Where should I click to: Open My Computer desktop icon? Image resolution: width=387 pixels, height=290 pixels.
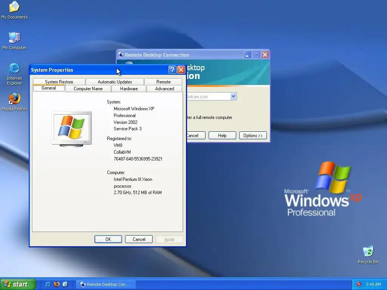tap(14, 41)
